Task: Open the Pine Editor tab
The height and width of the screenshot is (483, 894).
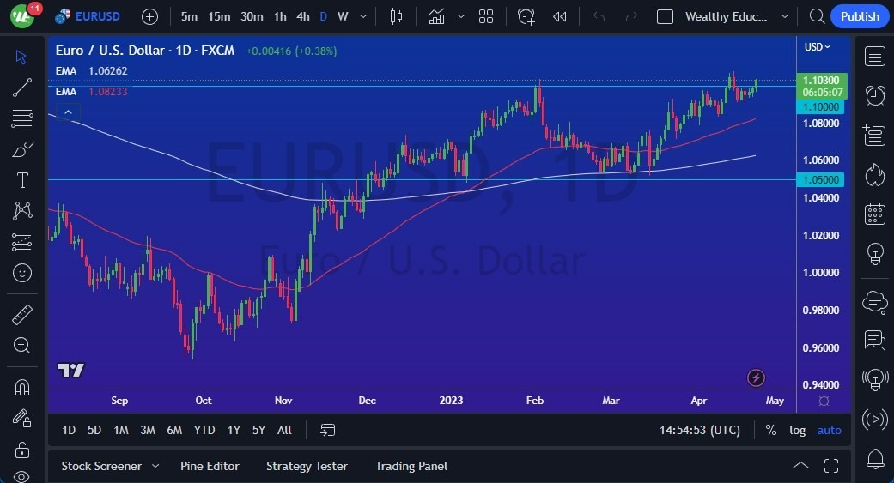Action: pos(210,466)
